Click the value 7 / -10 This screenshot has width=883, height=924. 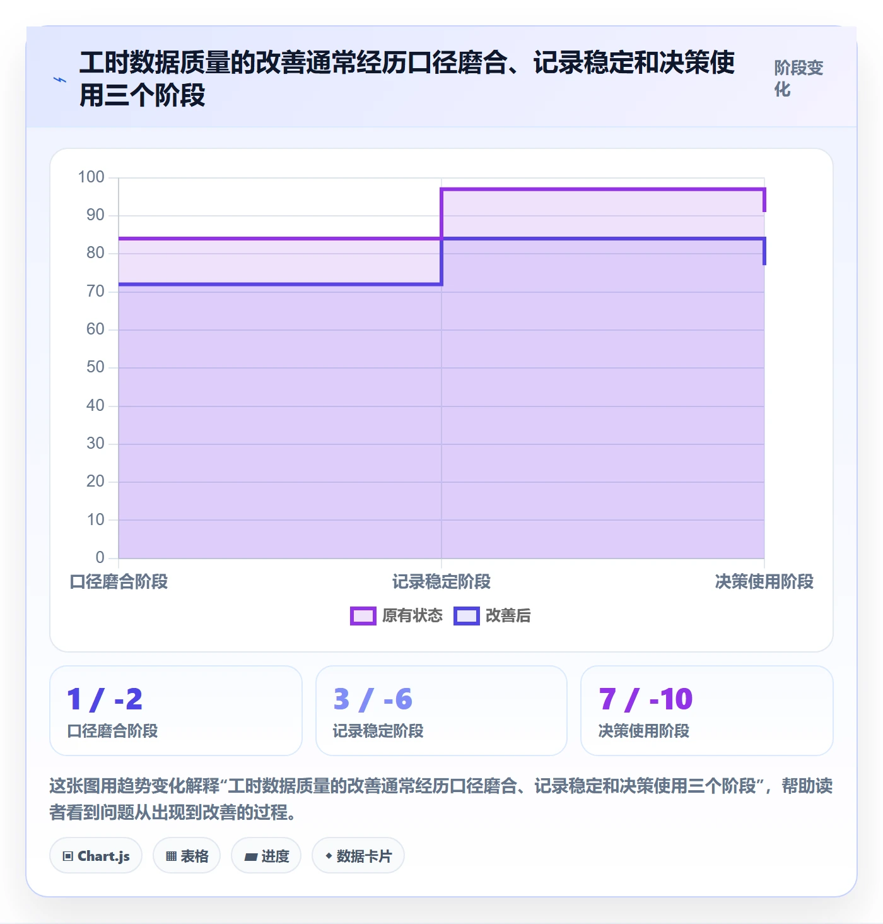[646, 699]
